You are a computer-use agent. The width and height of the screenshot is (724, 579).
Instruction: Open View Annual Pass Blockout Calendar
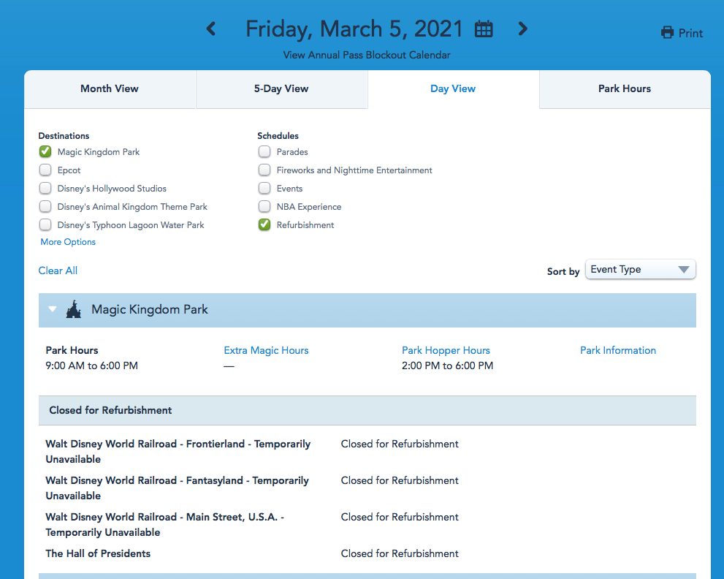(367, 55)
